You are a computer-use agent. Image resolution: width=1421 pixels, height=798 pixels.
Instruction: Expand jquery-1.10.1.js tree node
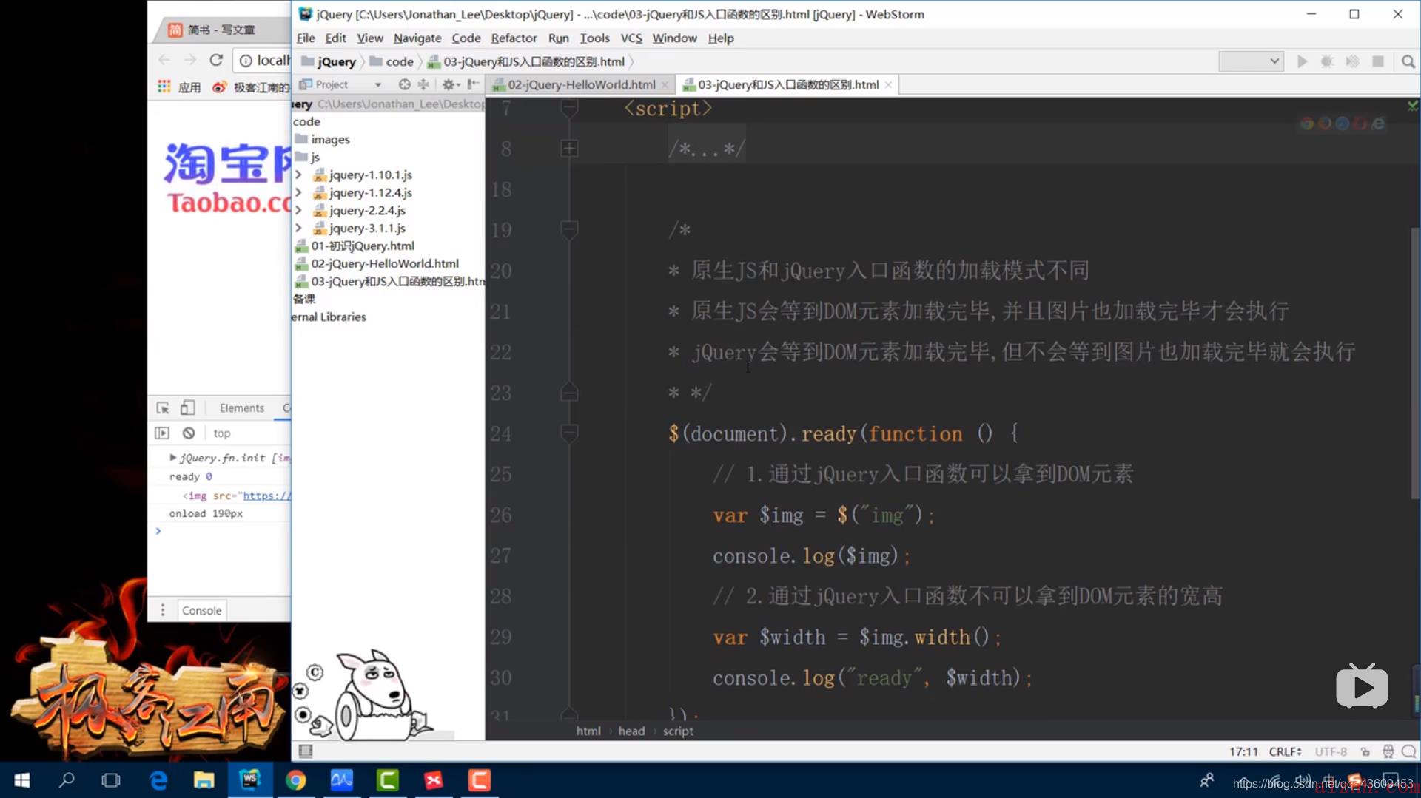click(x=298, y=175)
